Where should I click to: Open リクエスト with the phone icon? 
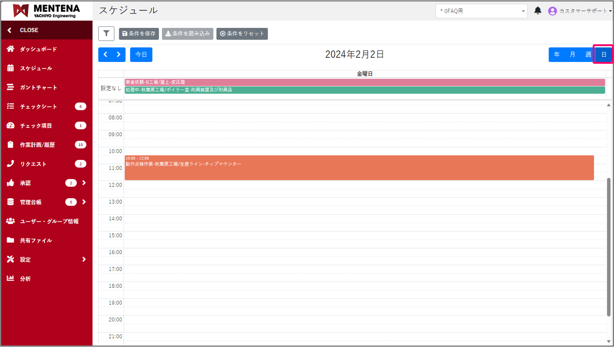click(x=11, y=163)
